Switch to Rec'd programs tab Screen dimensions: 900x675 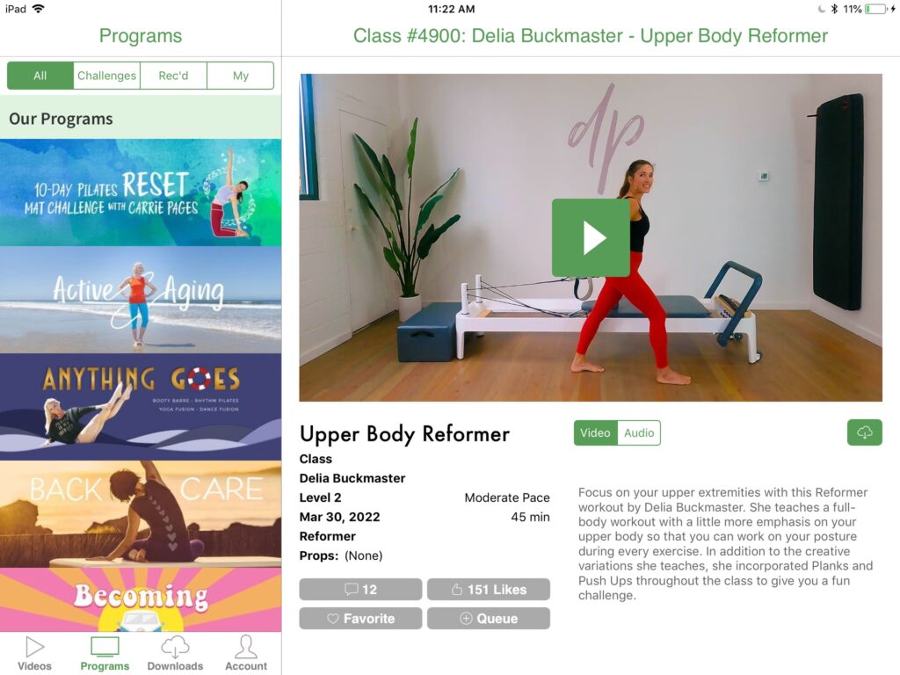click(x=173, y=76)
